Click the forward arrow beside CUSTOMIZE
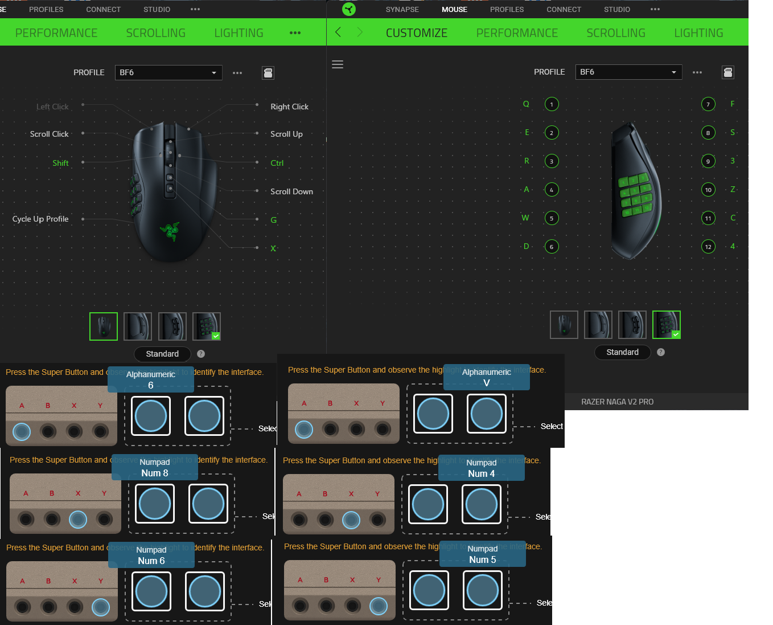This screenshot has width=773, height=625. coord(359,32)
